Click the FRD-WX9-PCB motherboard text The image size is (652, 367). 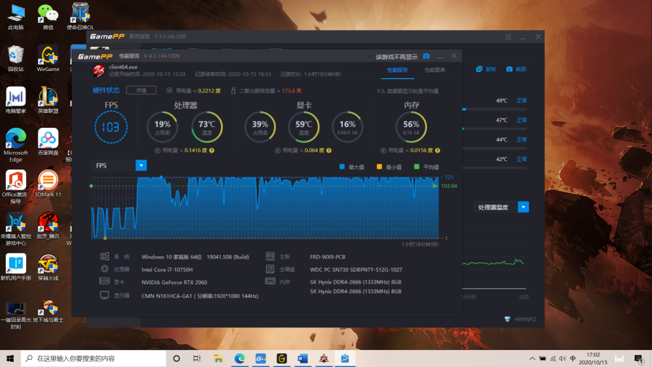click(x=328, y=257)
